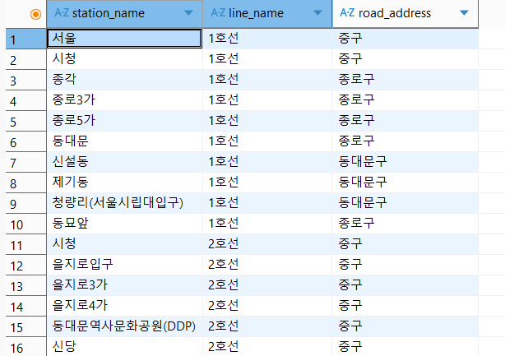The height and width of the screenshot is (356, 505).
Task: Select row number 1 header
Action: 25,39
